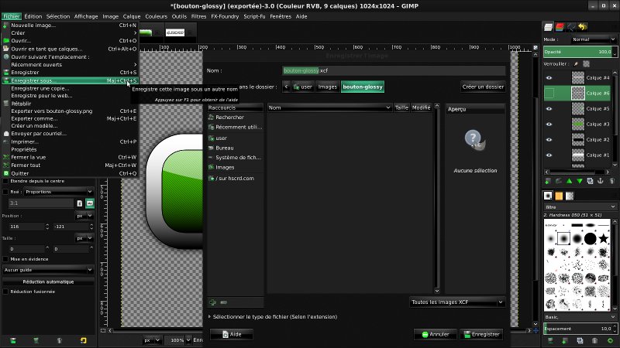This screenshot has height=348, width=620.
Task: Create a new layer with the layers panel button
Action: tap(548, 181)
